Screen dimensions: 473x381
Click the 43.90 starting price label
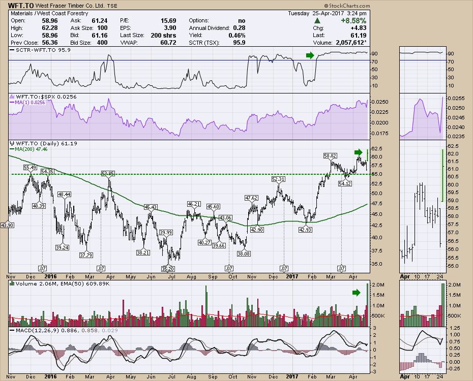click(x=7, y=225)
